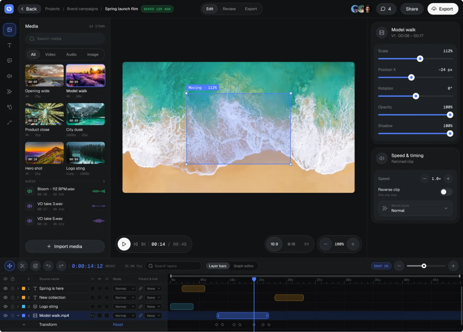The height and width of the screenshot is (332, 463).
Task: Toggle the Reverse clip switch
Action: tap(446, 192)
